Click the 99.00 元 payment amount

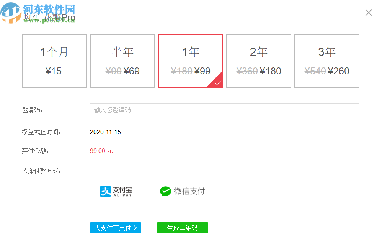[x=101, y=151]
